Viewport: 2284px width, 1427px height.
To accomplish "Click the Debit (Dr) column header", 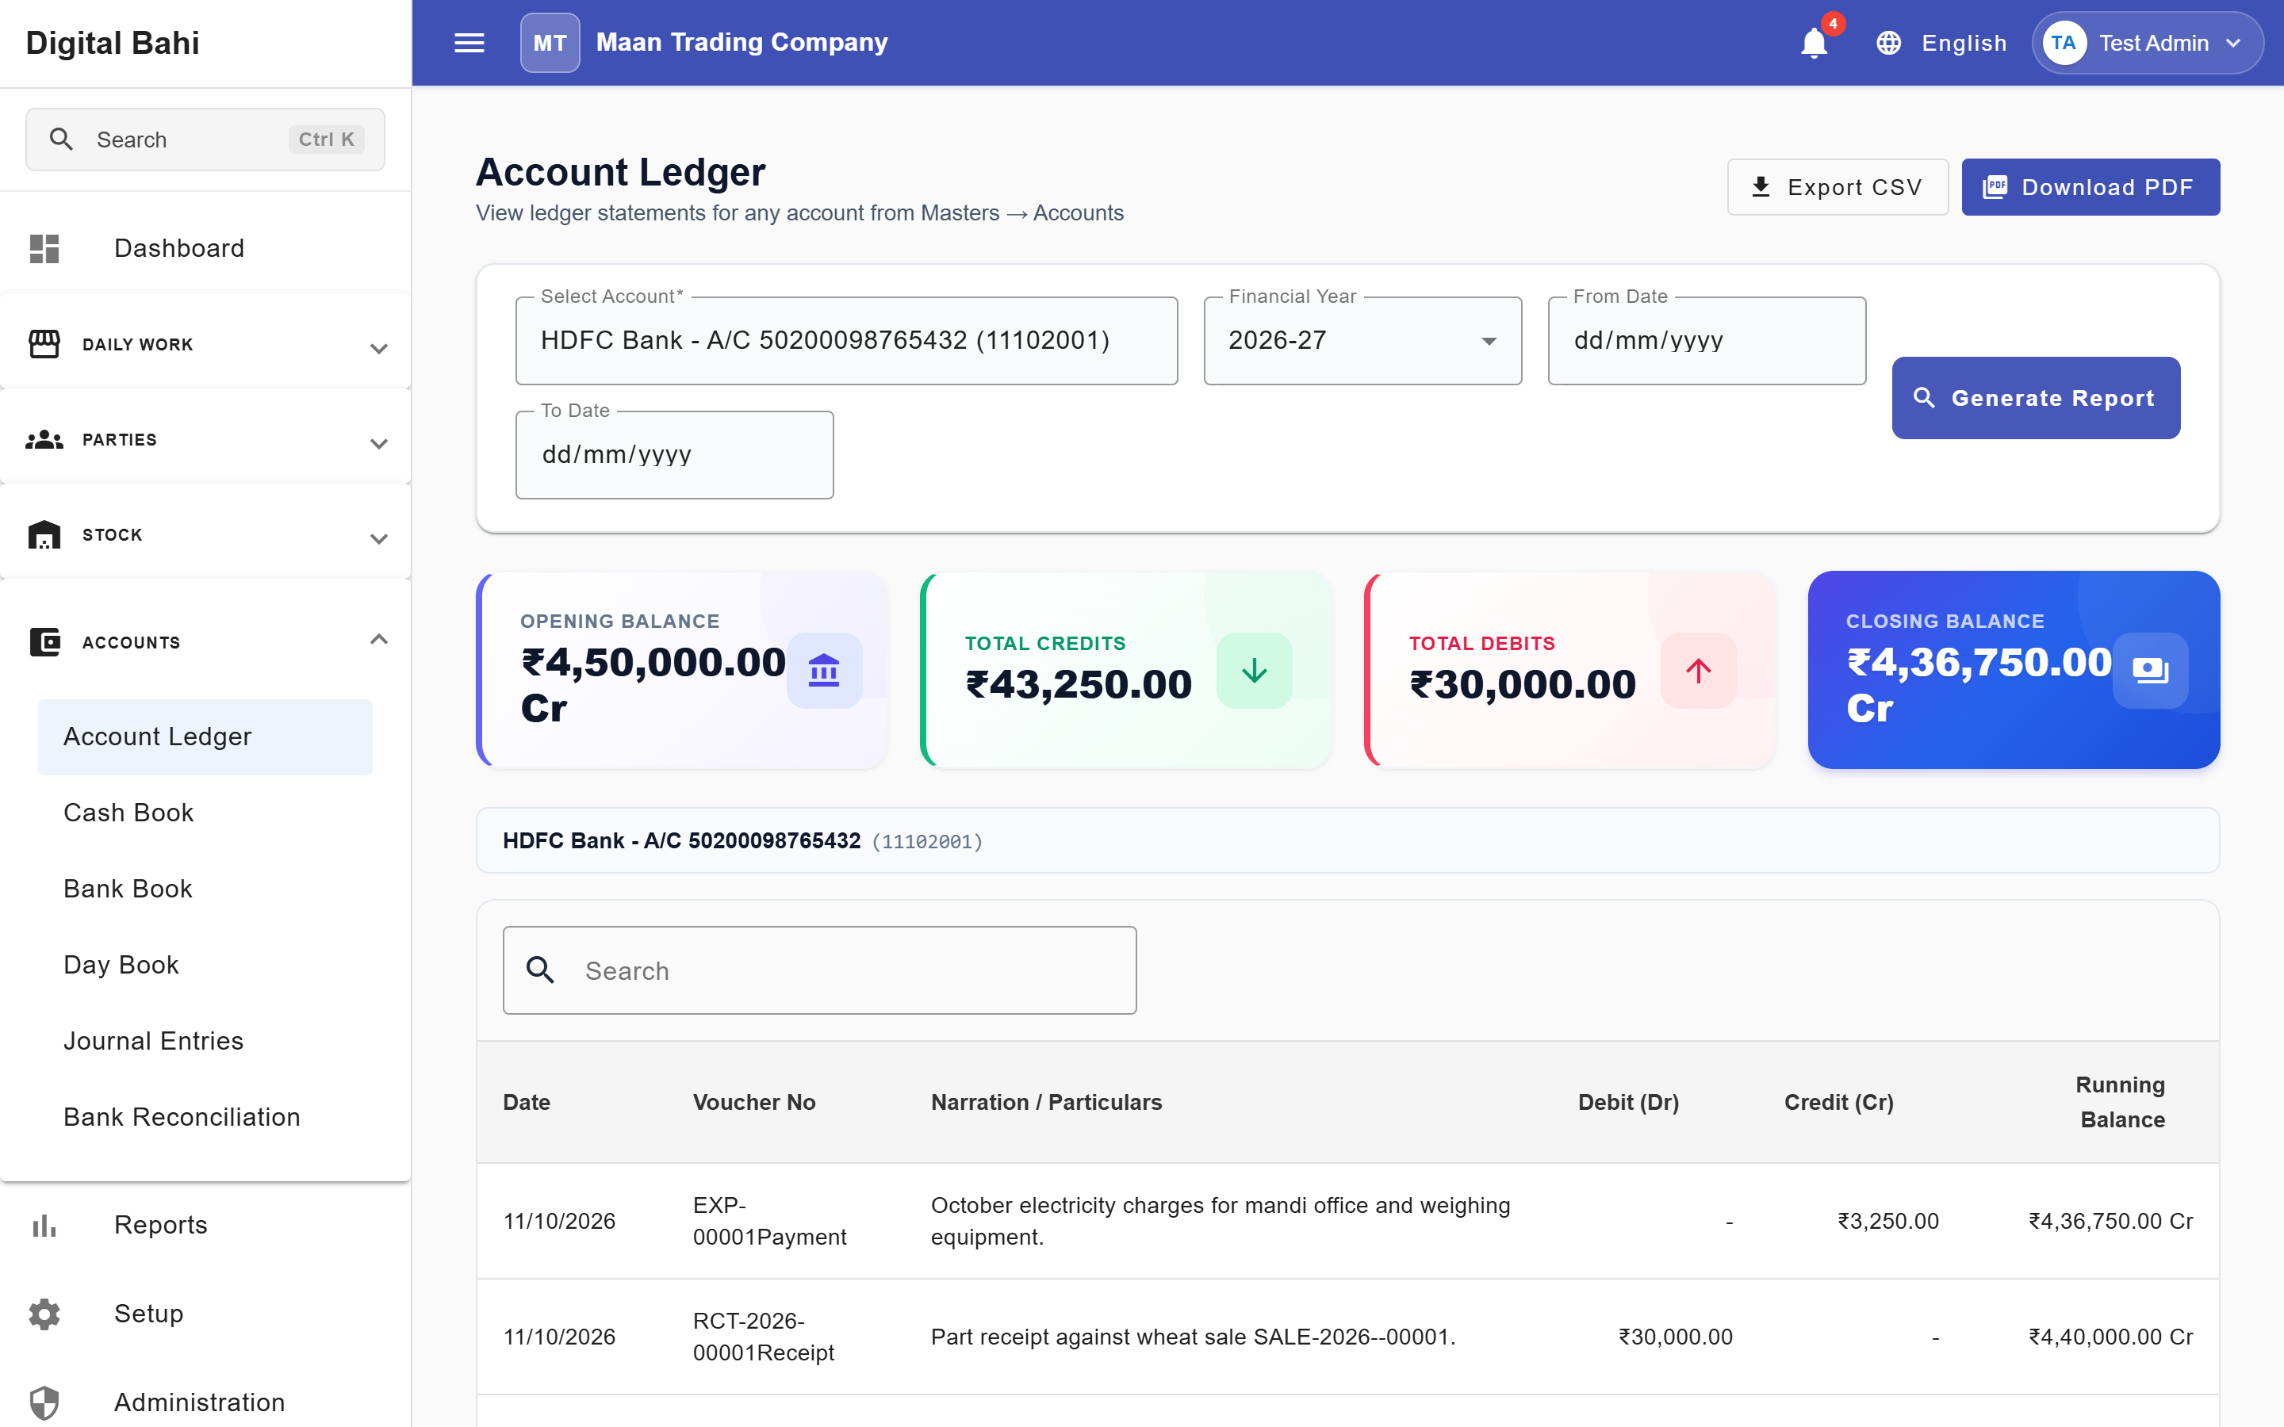I will point(1628,1102).
